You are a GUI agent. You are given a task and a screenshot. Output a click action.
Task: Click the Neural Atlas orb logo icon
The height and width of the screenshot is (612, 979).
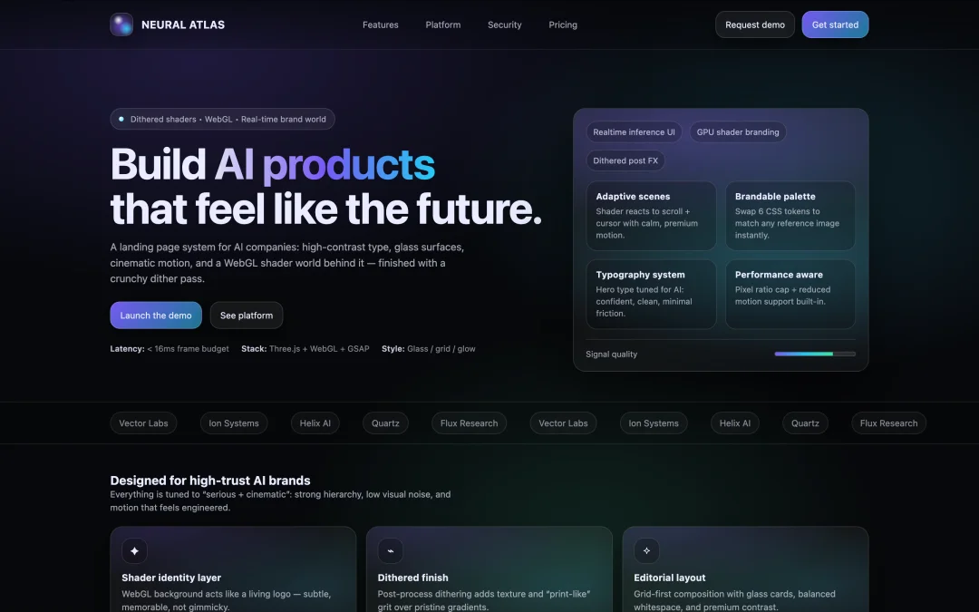coord(121,25)
